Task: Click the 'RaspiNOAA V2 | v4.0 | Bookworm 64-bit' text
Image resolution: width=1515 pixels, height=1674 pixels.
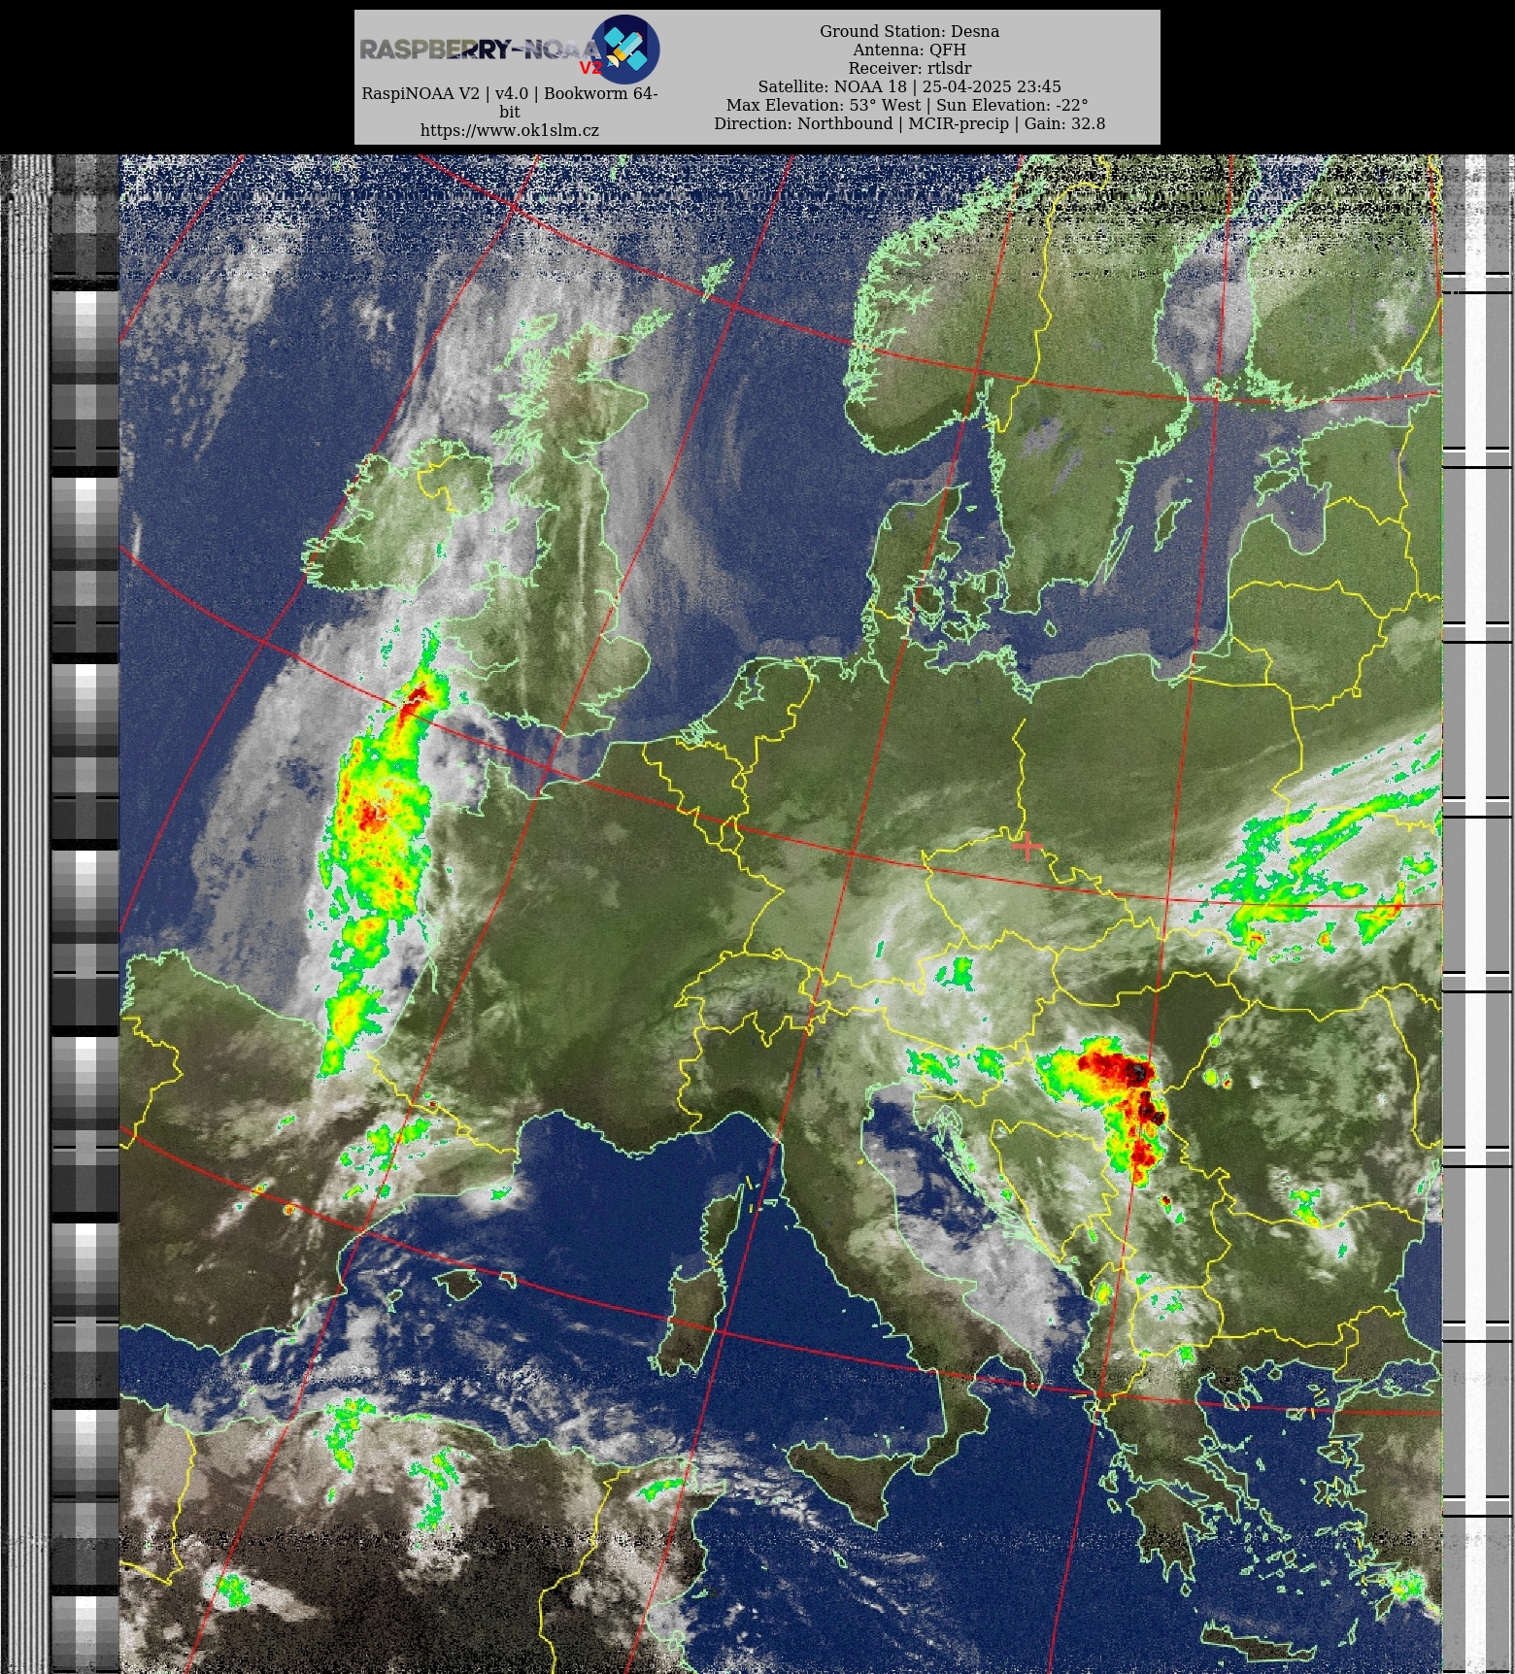Action: (509, 102)
